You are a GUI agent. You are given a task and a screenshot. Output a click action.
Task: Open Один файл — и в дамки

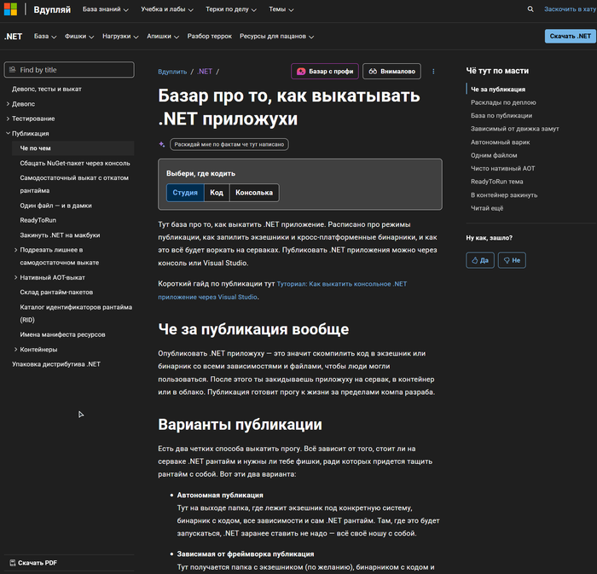[x=55, y=206]
